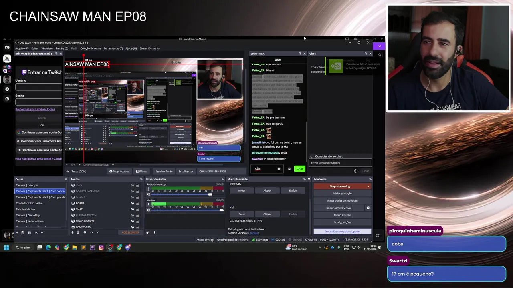This screenshot has width=513, height=288.
Task: Open source properties gear in Fontes toolbar
Action: pos(85,232)
